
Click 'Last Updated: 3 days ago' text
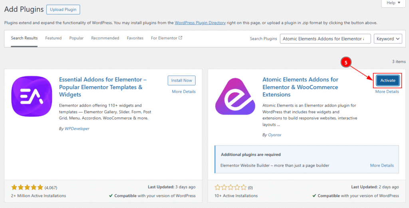pyautogui.click(x=172, y=187)
